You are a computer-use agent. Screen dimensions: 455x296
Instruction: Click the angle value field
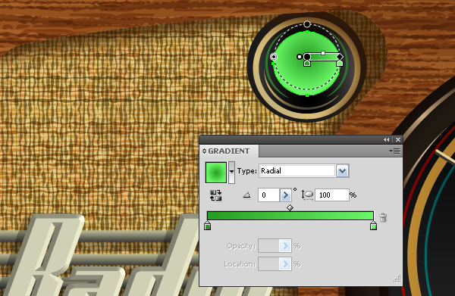[x=268, y=195]
